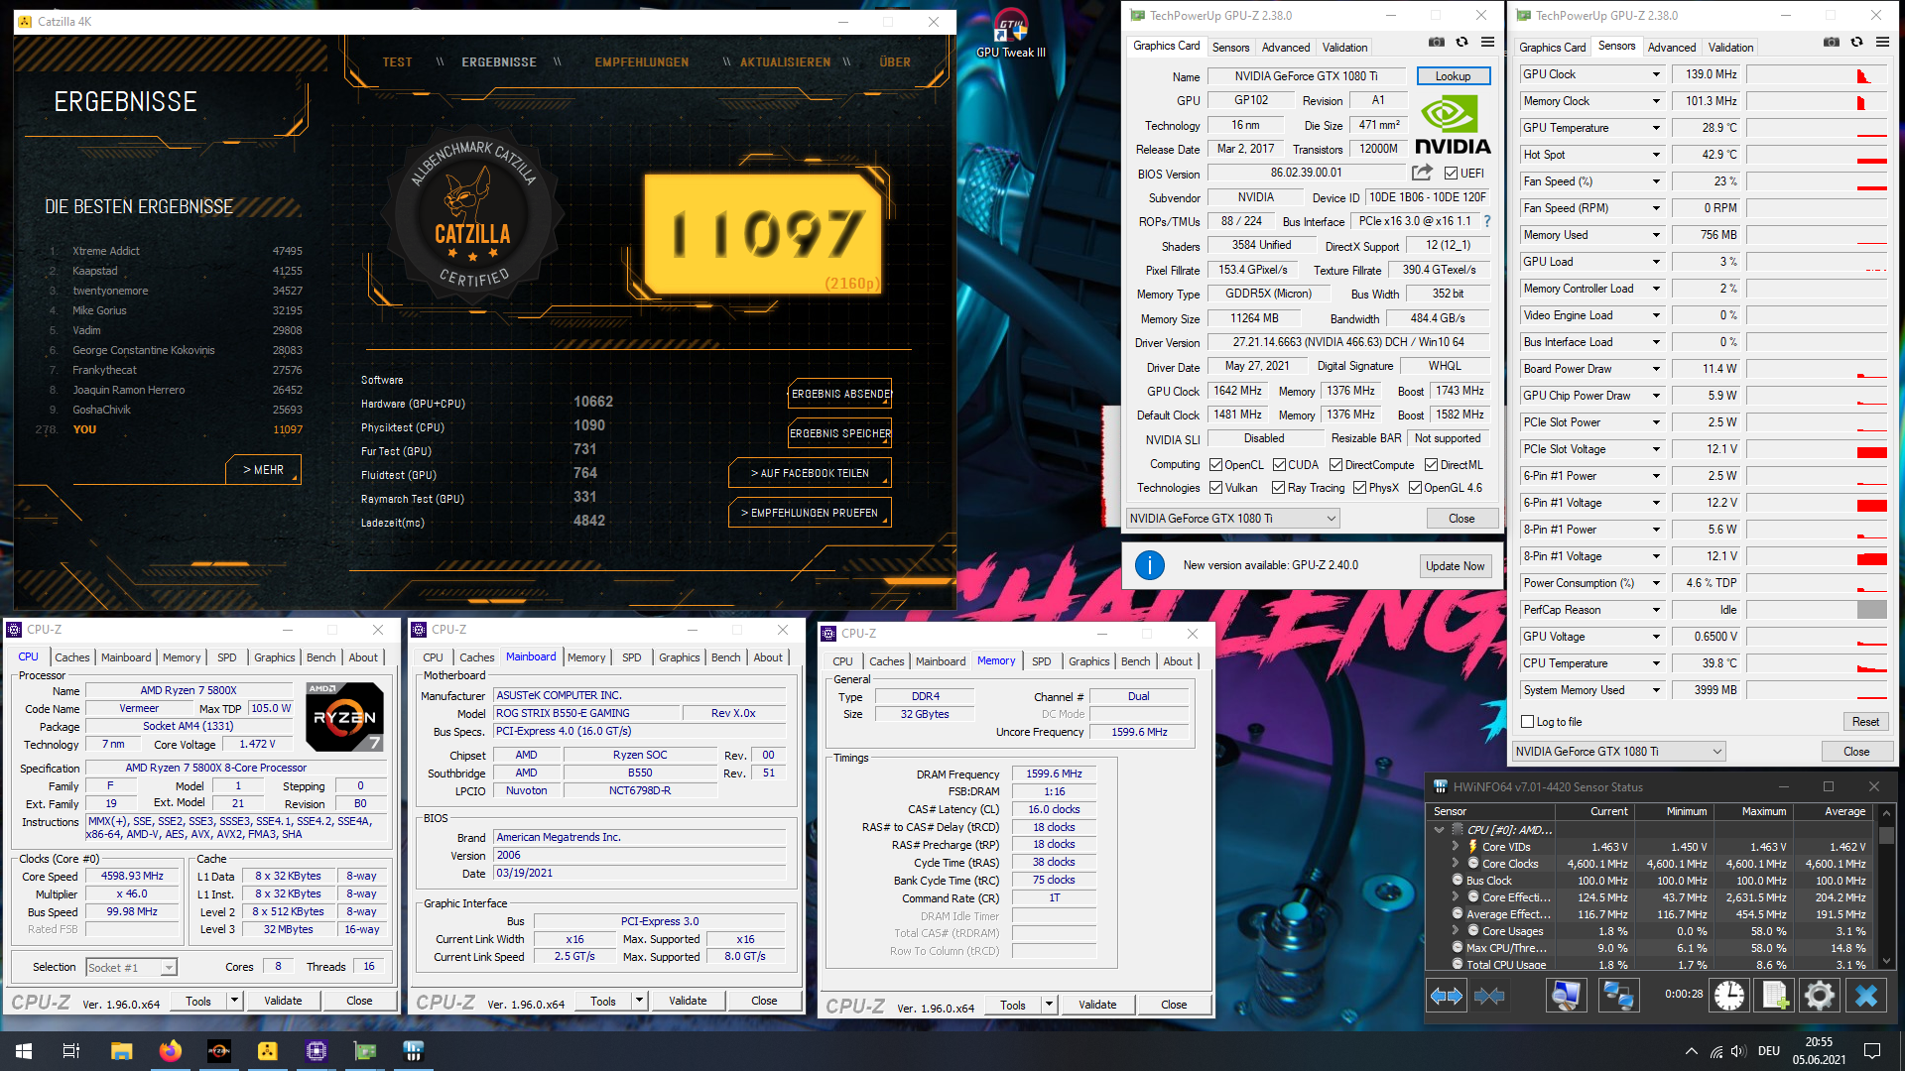Toggle PhysX checkbox
1905x1071 pixels.
coord(1359,488)
